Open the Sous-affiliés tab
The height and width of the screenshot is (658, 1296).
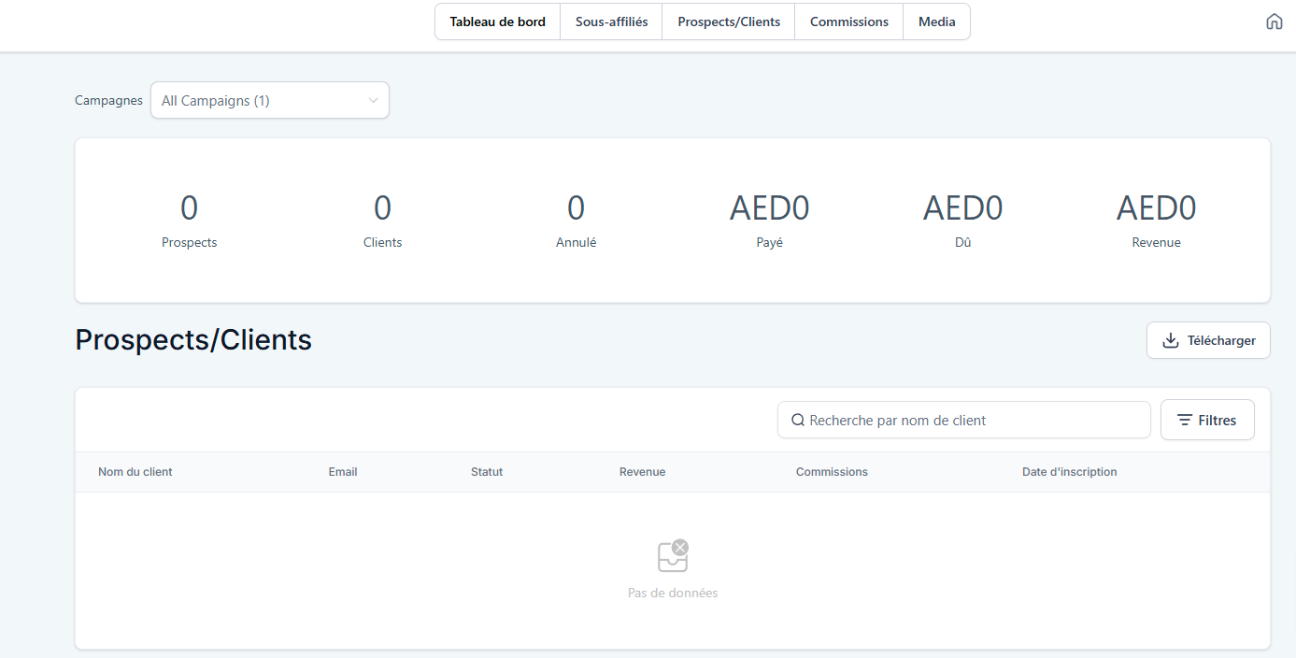pos(611,21)
